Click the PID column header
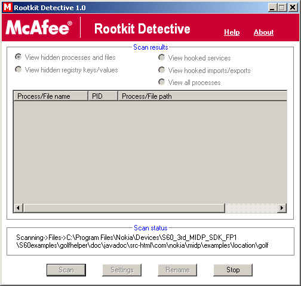The image size is (301, 286). tap(103, 96)
